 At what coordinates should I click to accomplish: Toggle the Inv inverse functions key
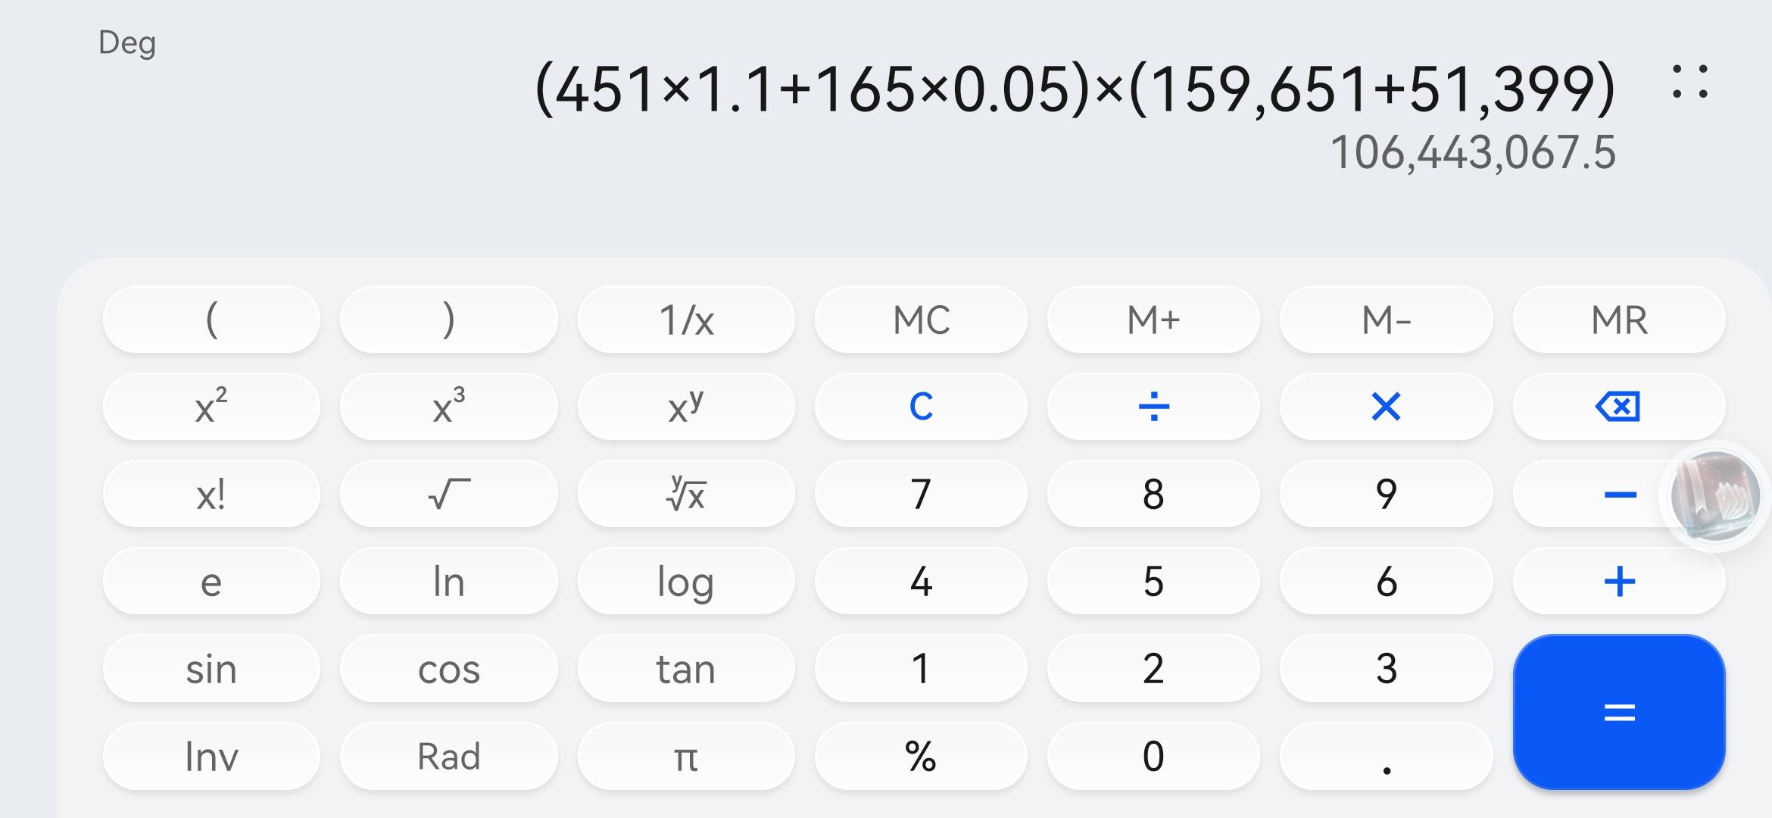click(x=211, y=756)
